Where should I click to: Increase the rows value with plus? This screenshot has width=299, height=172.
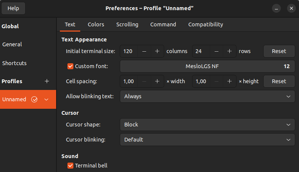[x=229, y=51]
